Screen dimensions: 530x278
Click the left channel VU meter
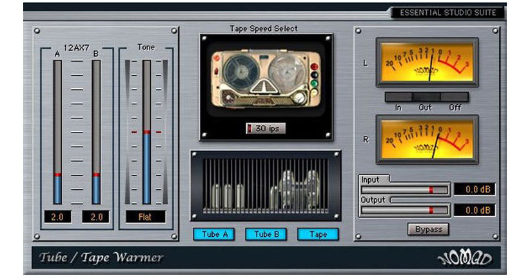427,63
